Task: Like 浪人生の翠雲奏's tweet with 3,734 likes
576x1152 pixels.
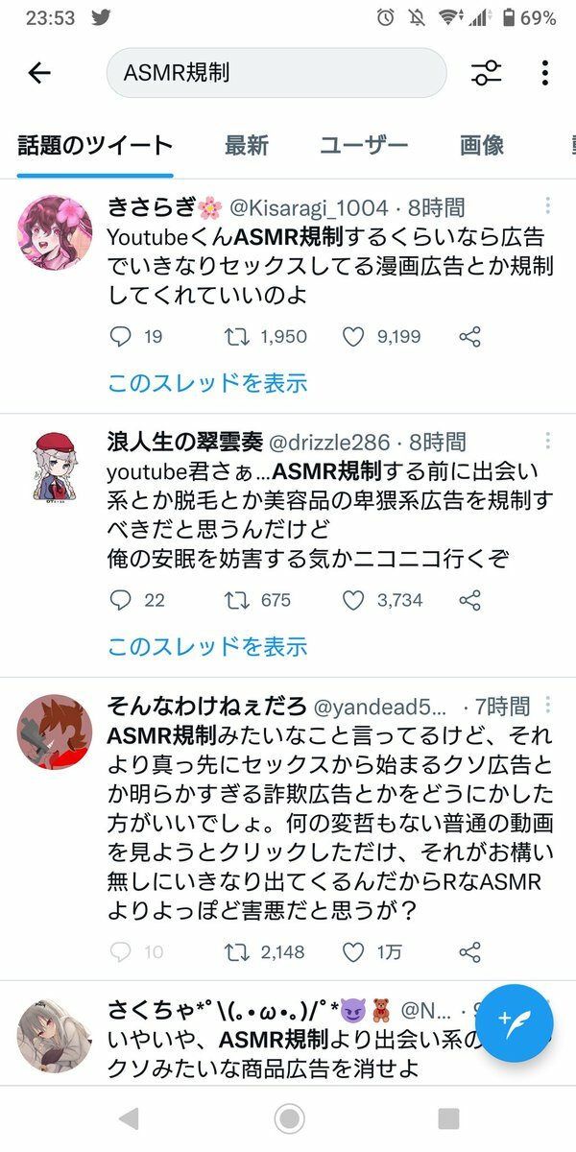Action: pyautogui.click(x=353, y=600)
